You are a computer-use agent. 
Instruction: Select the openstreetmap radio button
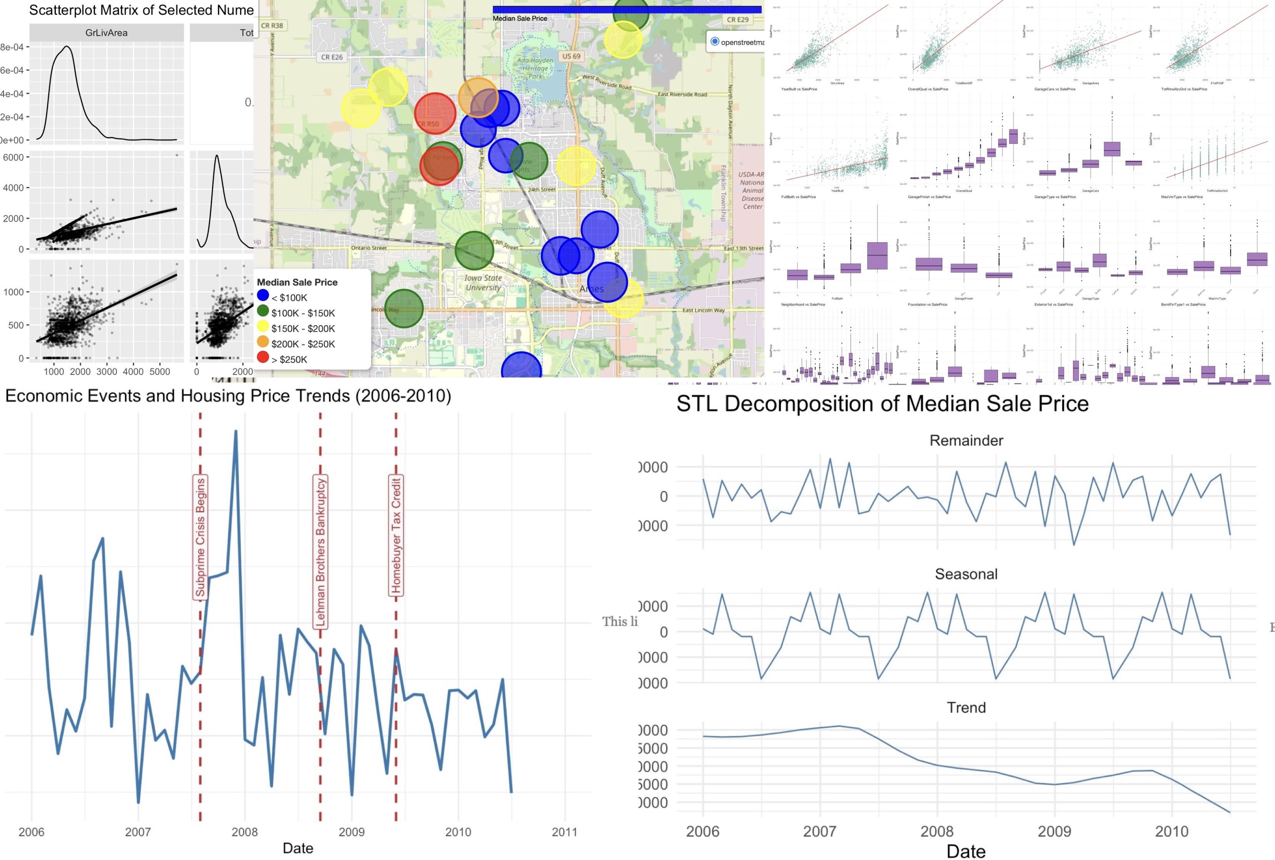[714, 42]
